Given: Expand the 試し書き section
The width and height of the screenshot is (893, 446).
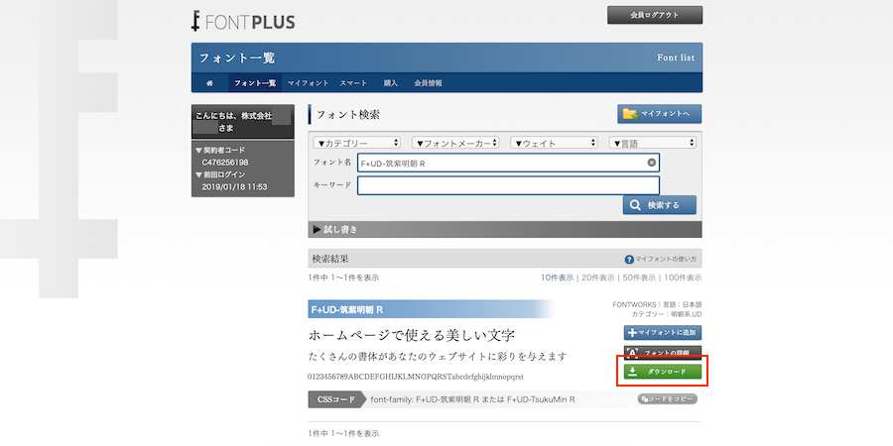Looking at the screenshot, I should point(505,229).
